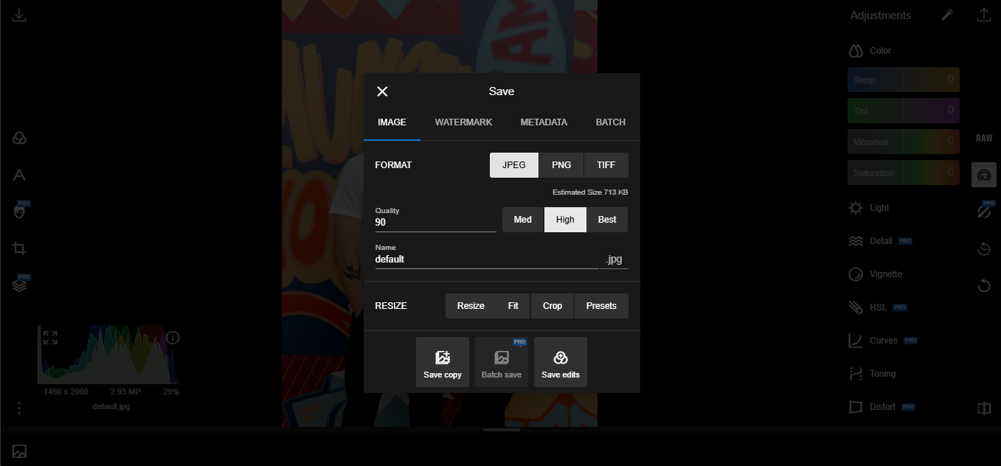The image size is (1001, 466).
Task: Choose Best quality preset
Action: (x=607, y=220)
